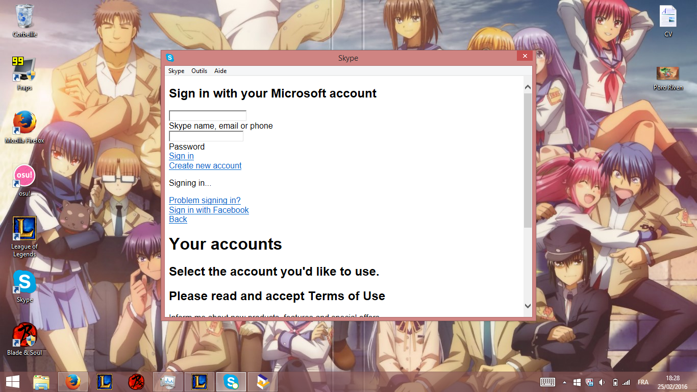Select the Mozilla Firefox desktop shortcut
Screen dimensions: 697x392
(x=24, y=128)
